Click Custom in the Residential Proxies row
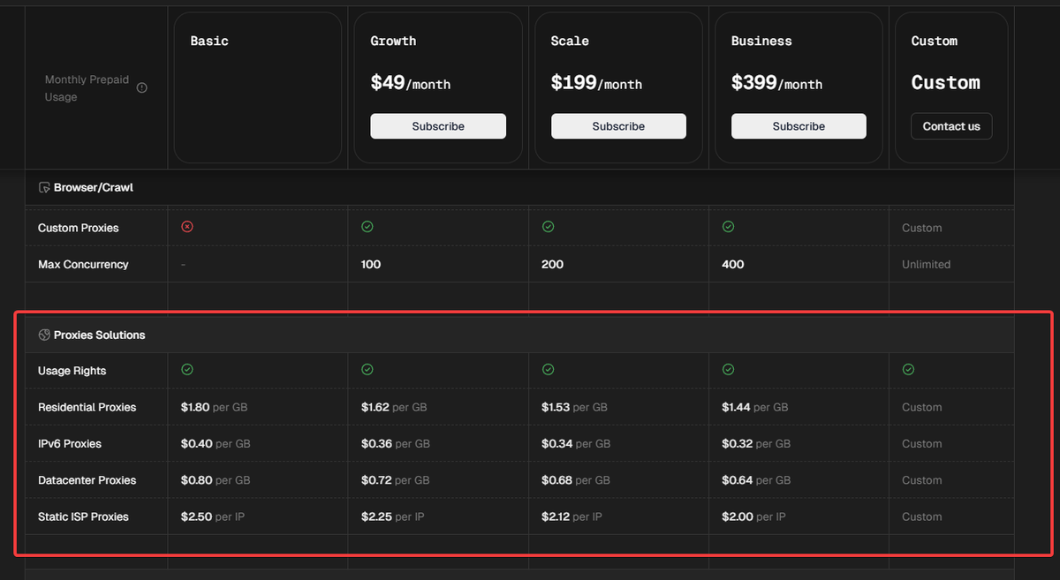The width and height of the screenshot is (1060, 580). click(922, 407)
